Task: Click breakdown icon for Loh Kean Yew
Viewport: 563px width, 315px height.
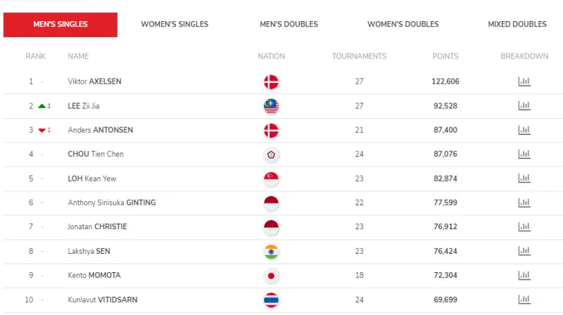Action: click(x=524, y=179)
